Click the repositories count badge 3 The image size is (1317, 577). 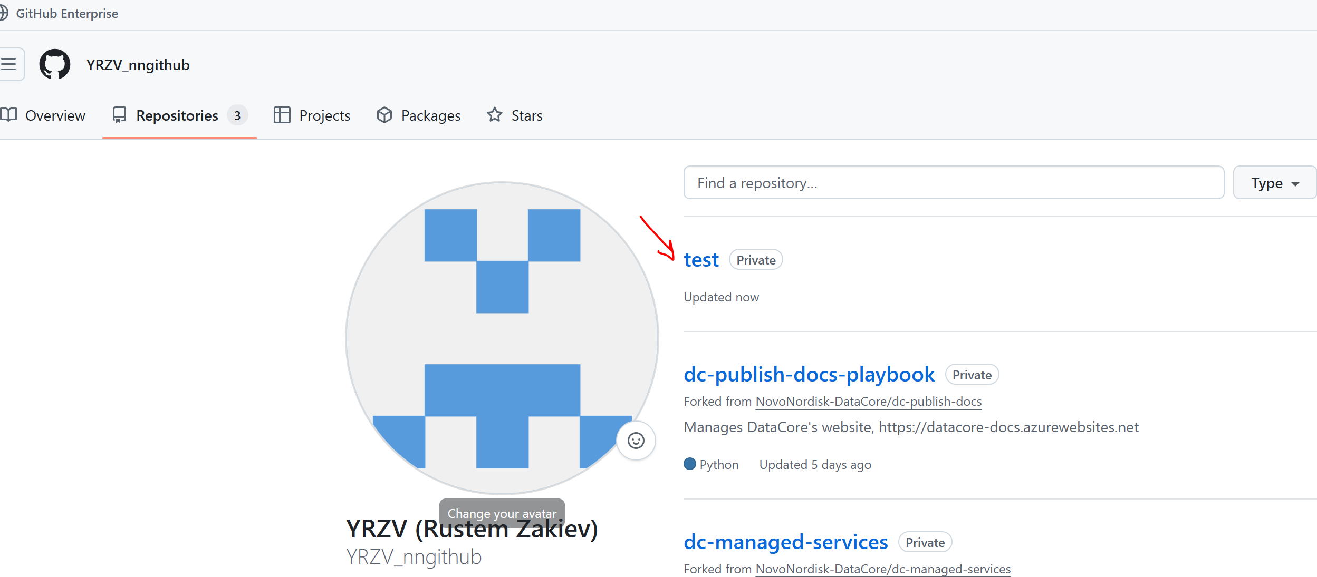tap(237, 115)
